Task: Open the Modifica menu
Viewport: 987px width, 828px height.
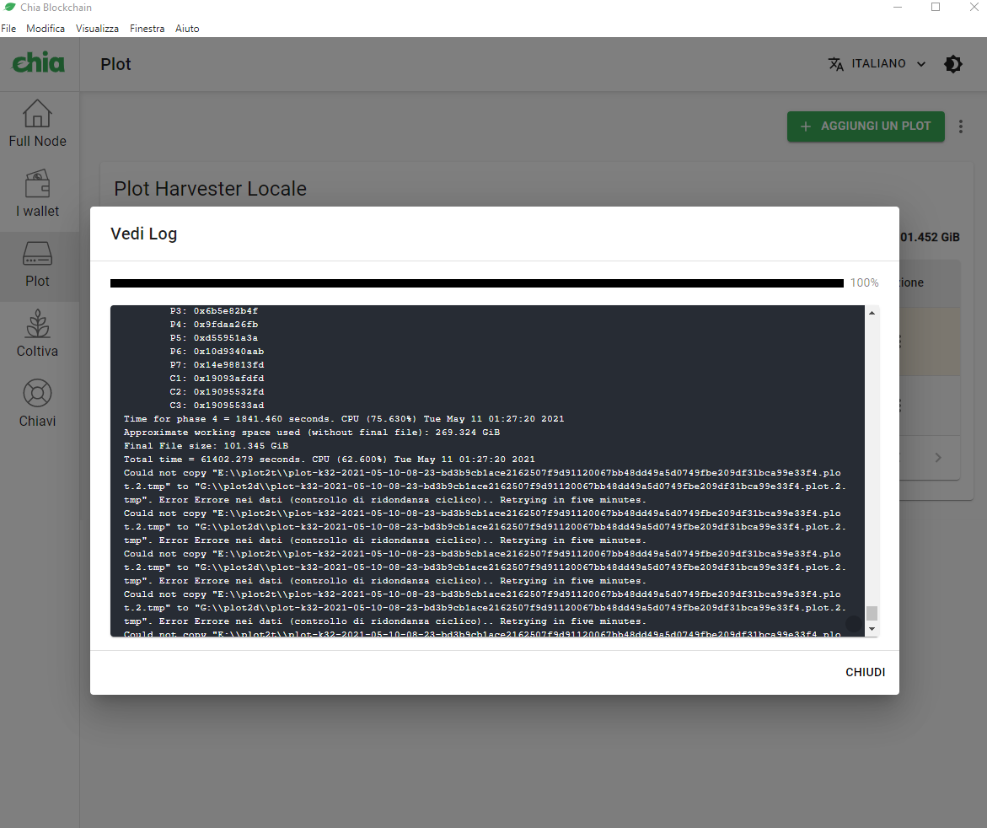Action: pos(46,29)
